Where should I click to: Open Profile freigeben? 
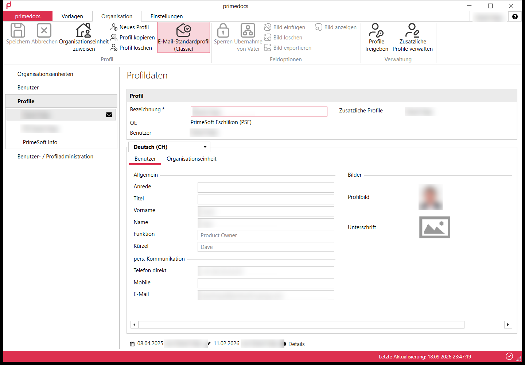377,38
